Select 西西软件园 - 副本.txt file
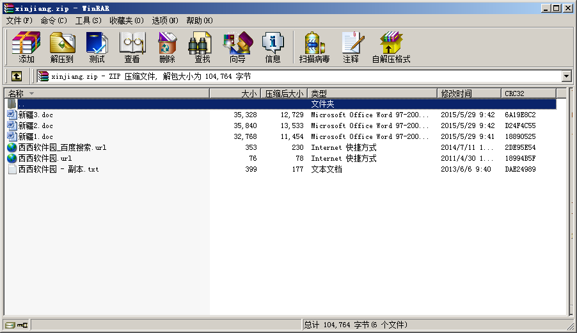 pos(58,169)
